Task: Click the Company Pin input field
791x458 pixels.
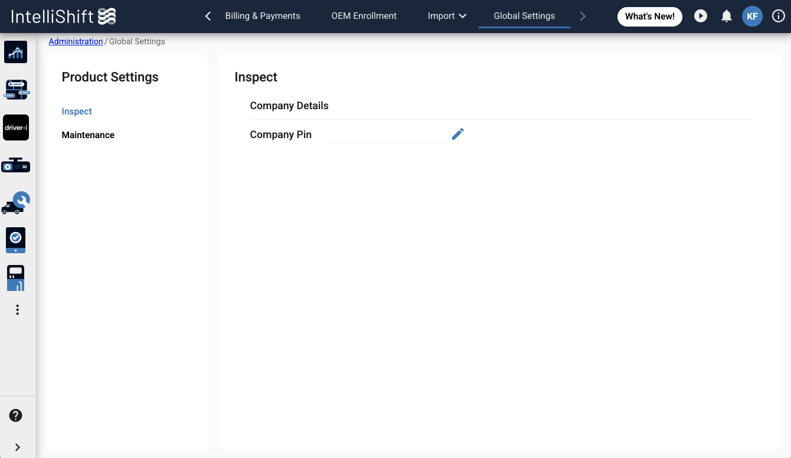Action: (387, 135)
